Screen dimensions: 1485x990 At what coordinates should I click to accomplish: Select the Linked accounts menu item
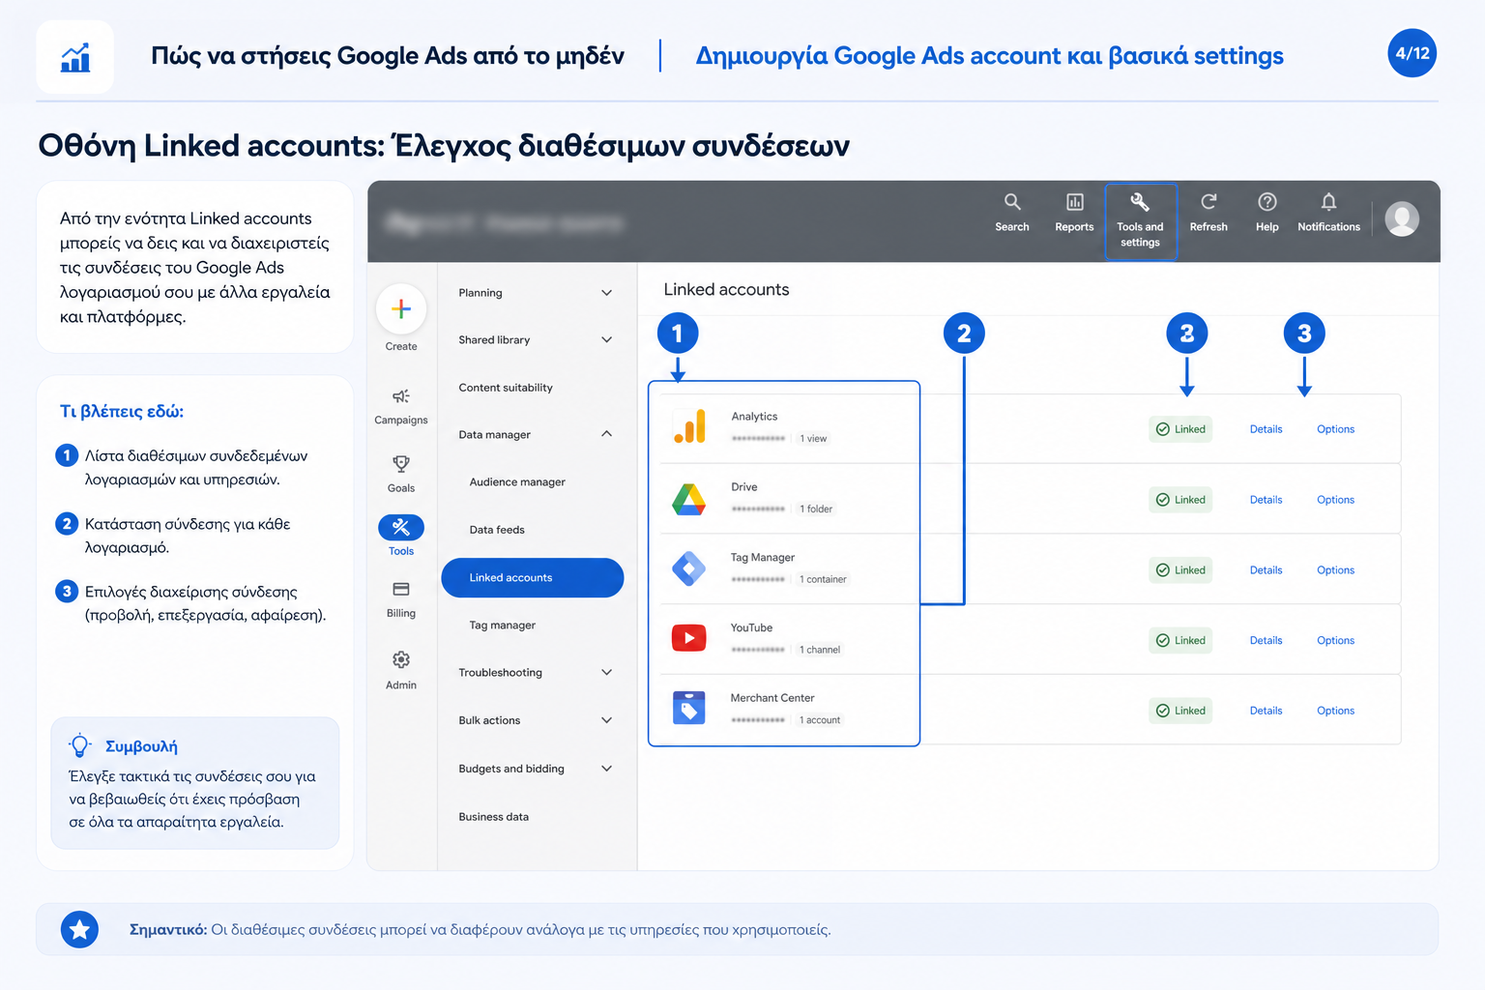533,578
